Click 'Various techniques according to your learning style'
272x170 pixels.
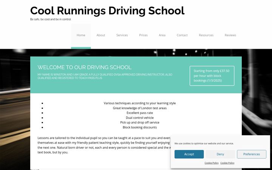(x=140, y=103)
